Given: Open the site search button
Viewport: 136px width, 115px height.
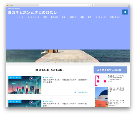Looking at the screenshot, I should [125, 12].
